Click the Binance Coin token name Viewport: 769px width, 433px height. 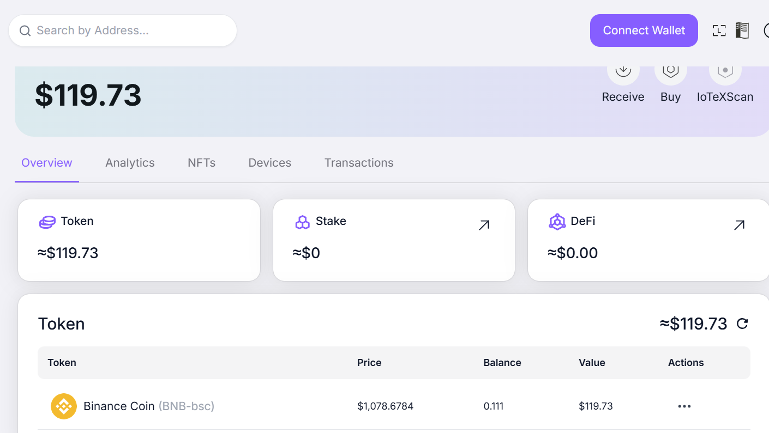tap(119, 406)
